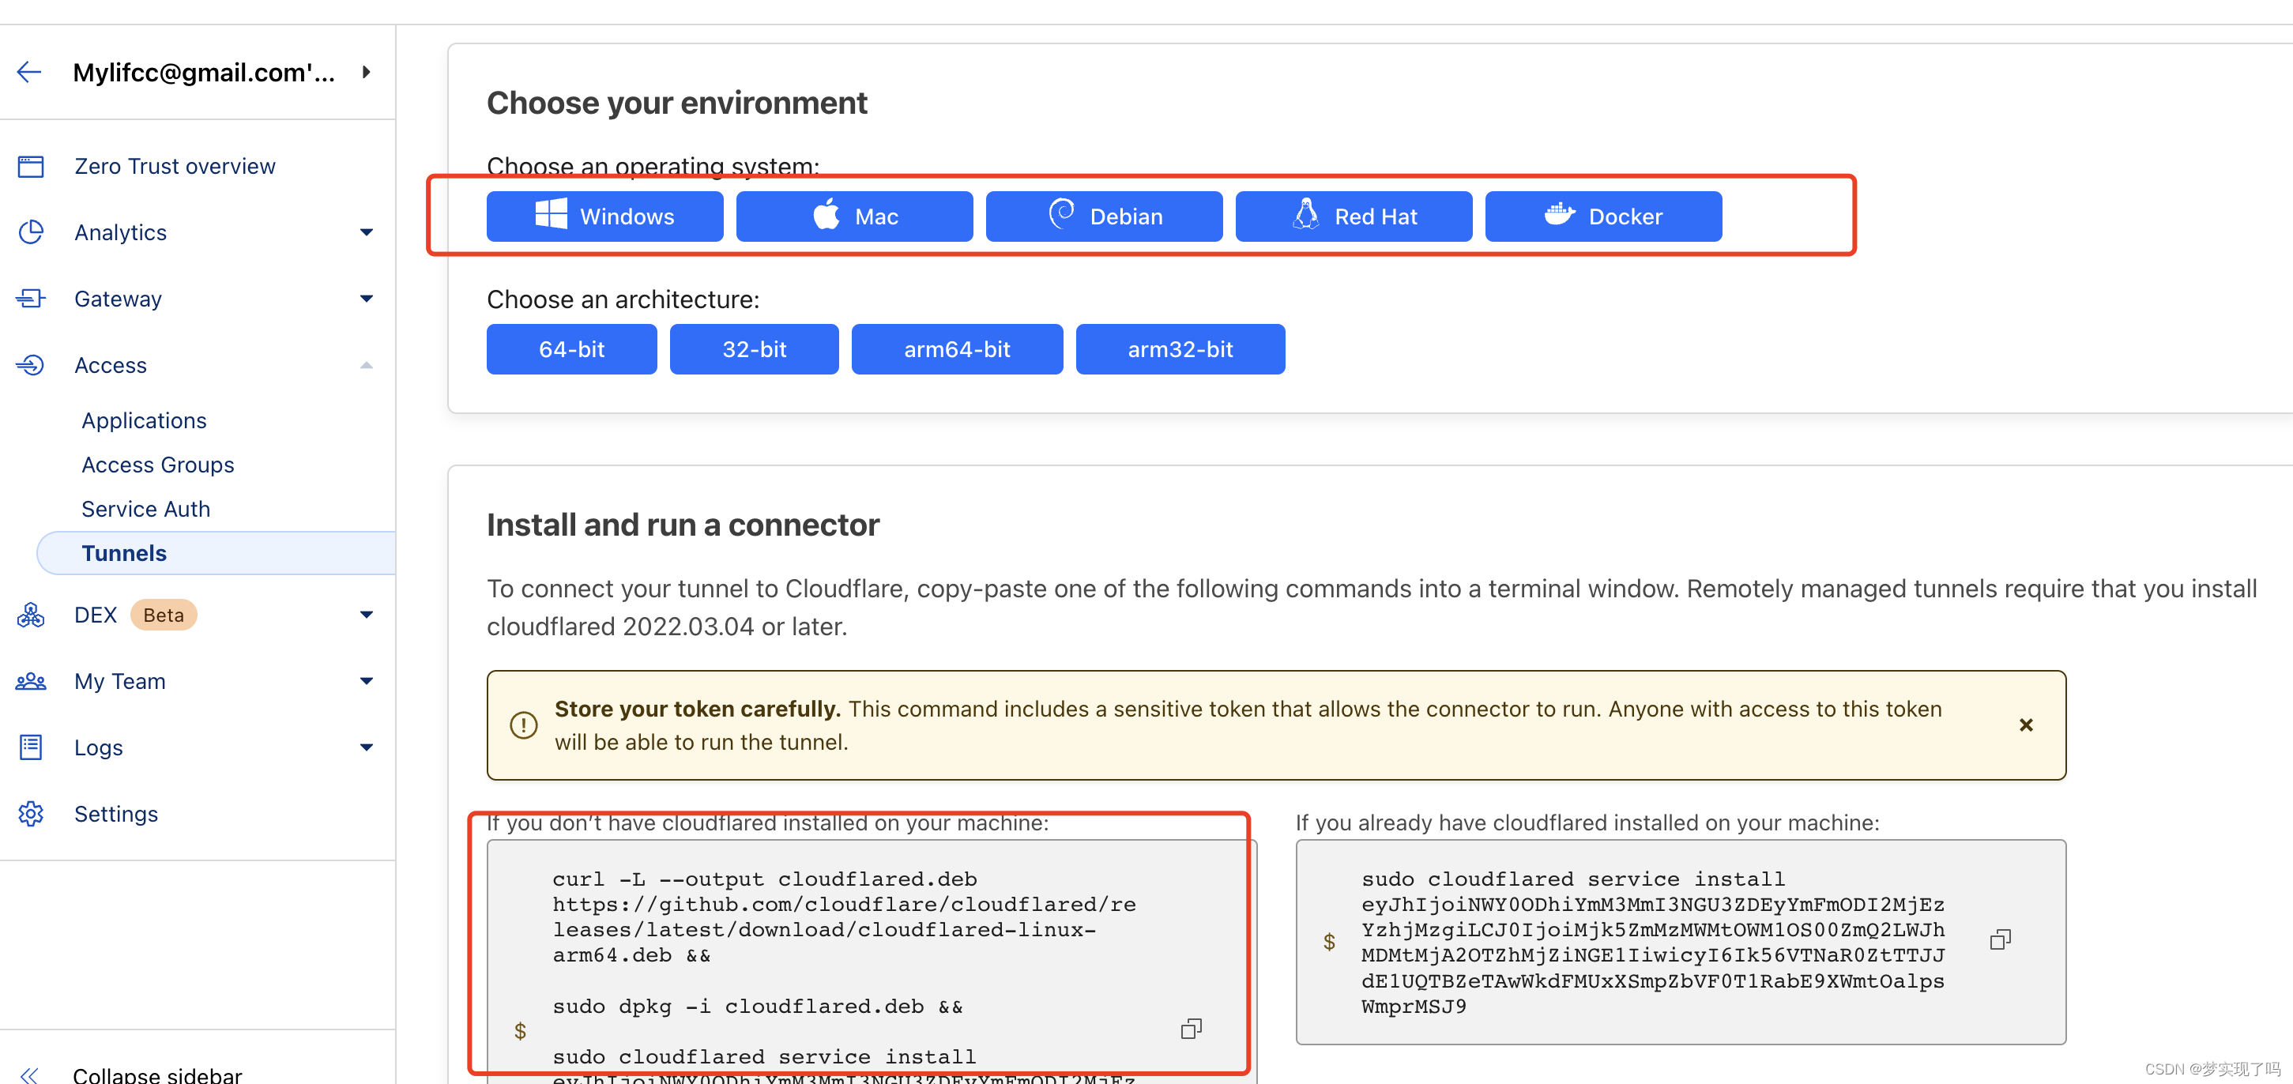Open Applications under Access

click(x=143, y=420)
